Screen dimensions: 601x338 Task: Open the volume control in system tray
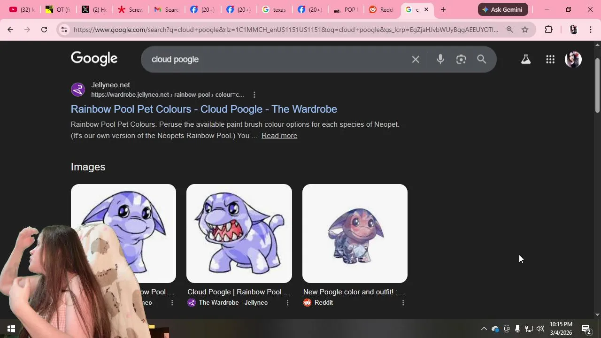point(540,329)
